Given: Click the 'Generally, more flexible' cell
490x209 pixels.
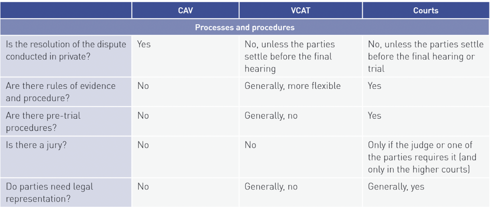Looking at the screenshot, I should coord(292,86).
